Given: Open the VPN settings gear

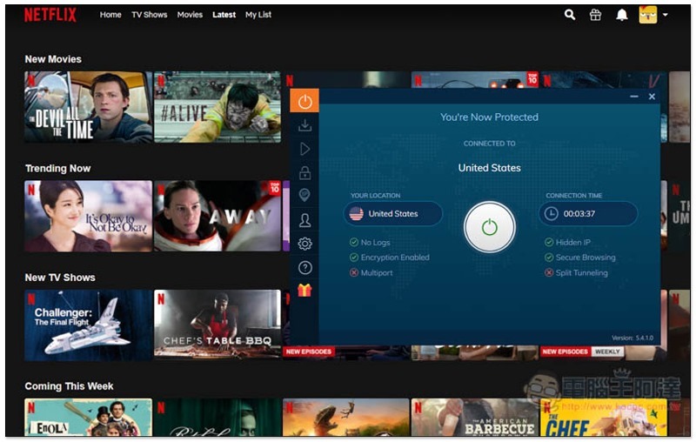Looking at the screenshot, I should click(305, 244).
